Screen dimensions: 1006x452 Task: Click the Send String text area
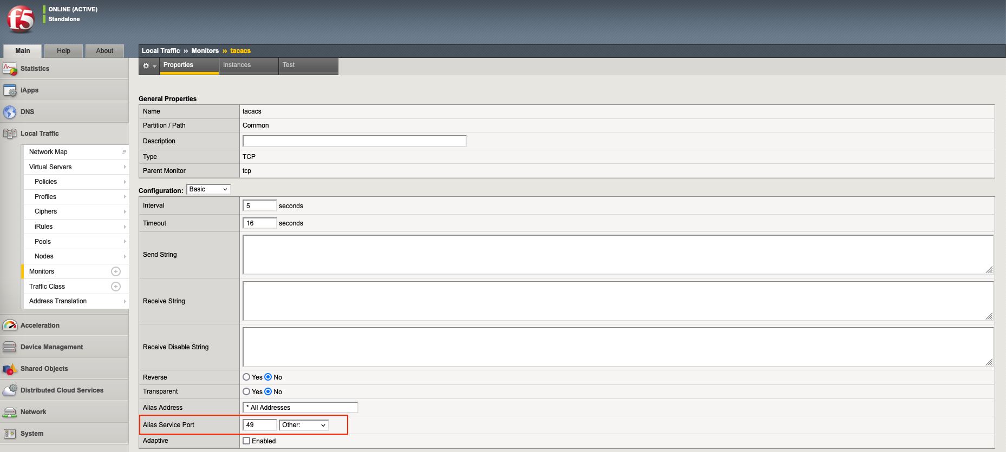[617, 255]
